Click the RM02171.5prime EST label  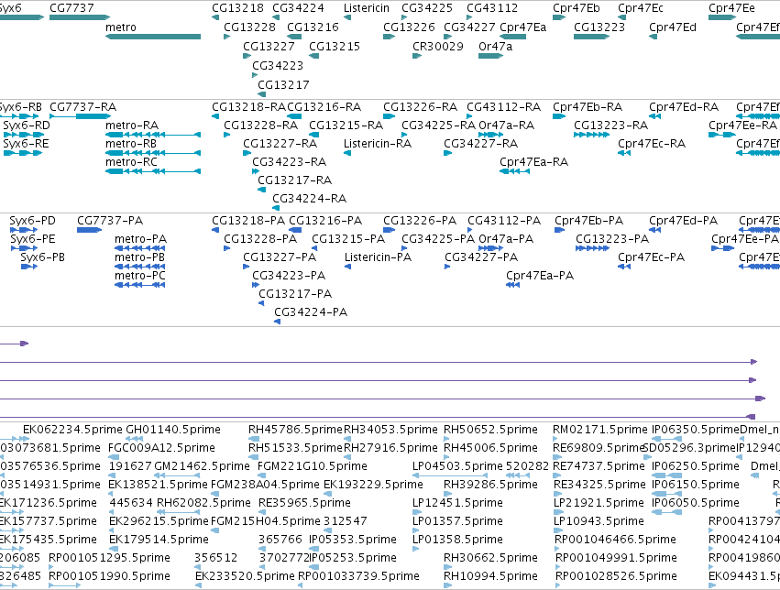600,430
